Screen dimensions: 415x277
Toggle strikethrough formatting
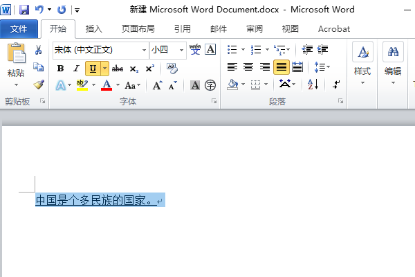(118, 69)
